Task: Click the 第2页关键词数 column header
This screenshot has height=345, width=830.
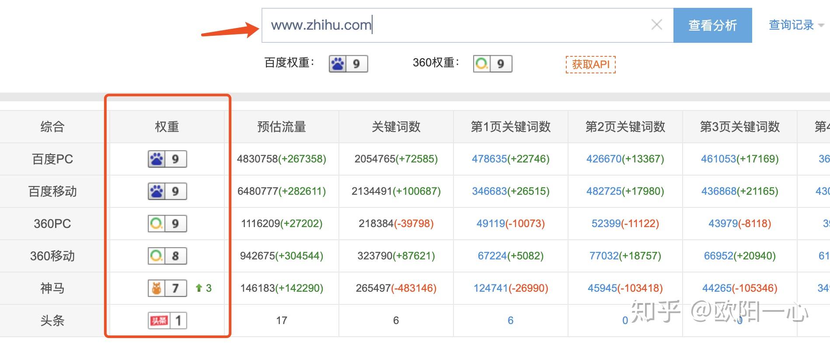Action: pyautogui.click(x=625, y=127)
